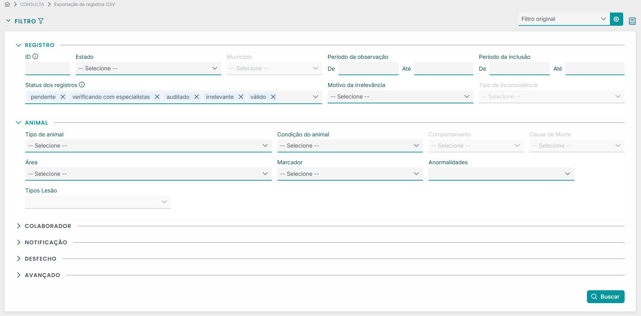Image resolution: width=641 pixels, height=316 pixels.
Task: Remove the 'válido' status tag
Action: coord(273,97)
